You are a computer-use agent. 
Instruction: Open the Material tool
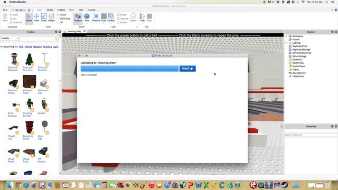[96, 17]
